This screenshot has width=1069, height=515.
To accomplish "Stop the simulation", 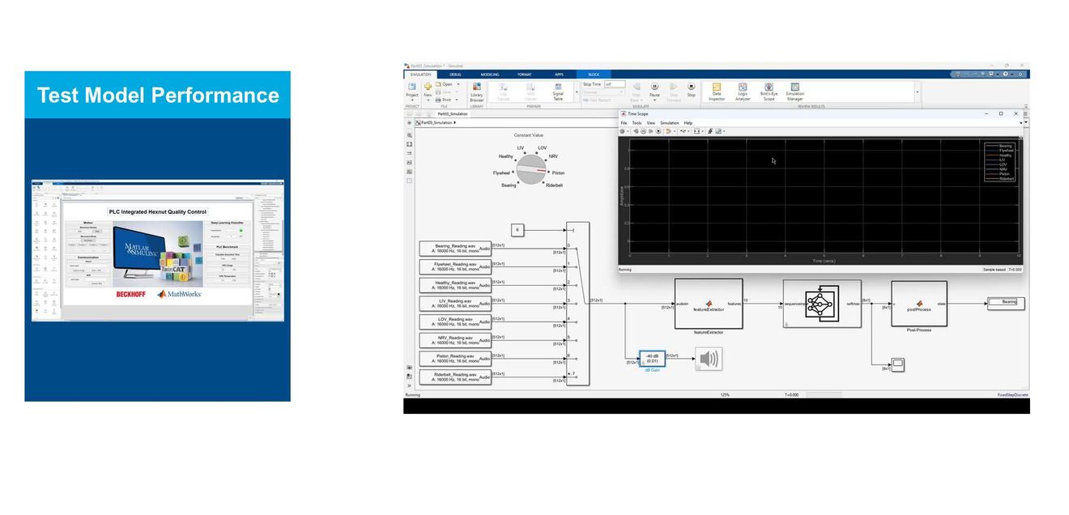I will [691, 89].
